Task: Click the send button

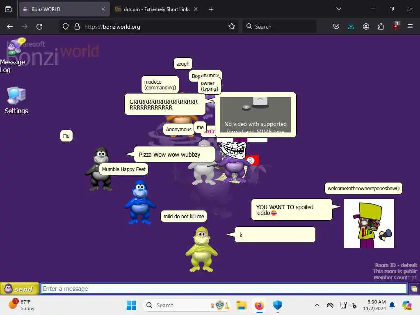Action: click(20, 289)
